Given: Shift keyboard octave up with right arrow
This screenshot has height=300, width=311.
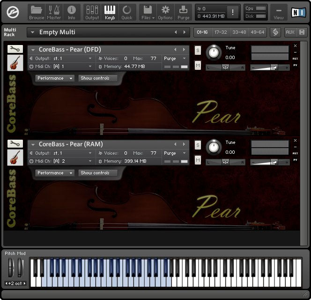Looking at the screenshot, I should coord(25,283).
